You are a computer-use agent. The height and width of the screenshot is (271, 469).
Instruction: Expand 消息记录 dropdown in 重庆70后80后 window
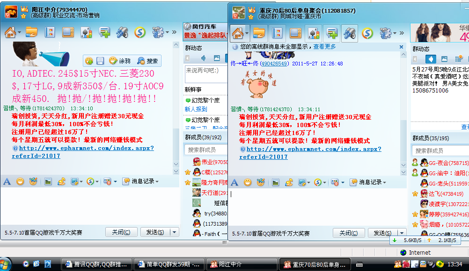pyautogui.click(x=384, y=182)
